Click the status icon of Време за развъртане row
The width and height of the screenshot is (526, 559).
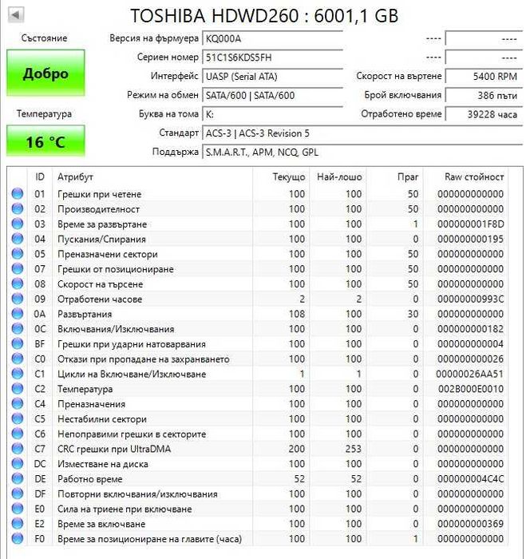pyautogui.click(x=17, y=224)
